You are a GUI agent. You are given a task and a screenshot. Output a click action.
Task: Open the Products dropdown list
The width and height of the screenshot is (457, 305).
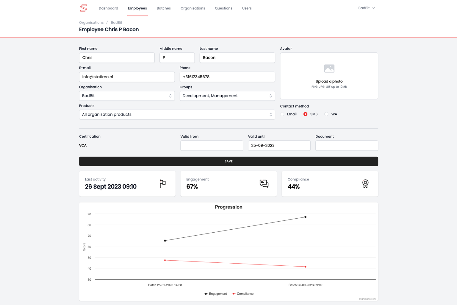tap(177, 115)
